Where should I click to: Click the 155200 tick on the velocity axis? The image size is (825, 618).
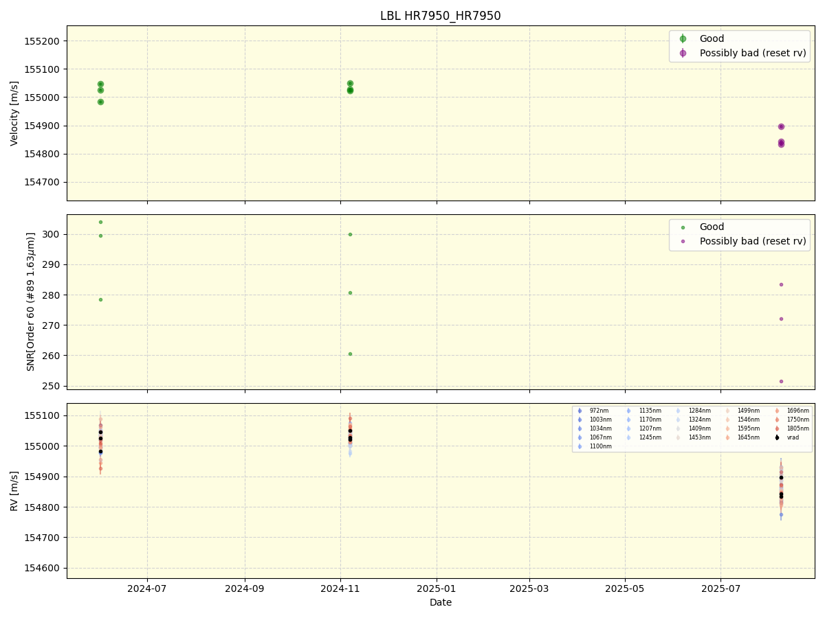[x=42, y=41]
